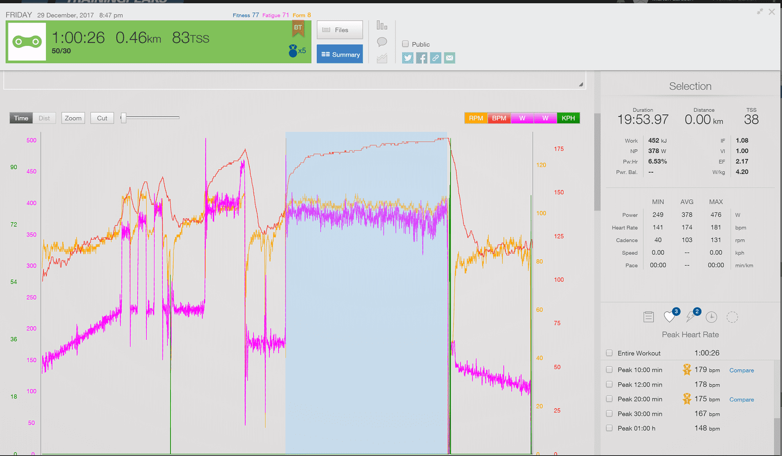Image resolution: width=782 pixels, height=456 pixels.
Task: Copy workout link icon
Action: pyautogui.click(x=435, y=58)
